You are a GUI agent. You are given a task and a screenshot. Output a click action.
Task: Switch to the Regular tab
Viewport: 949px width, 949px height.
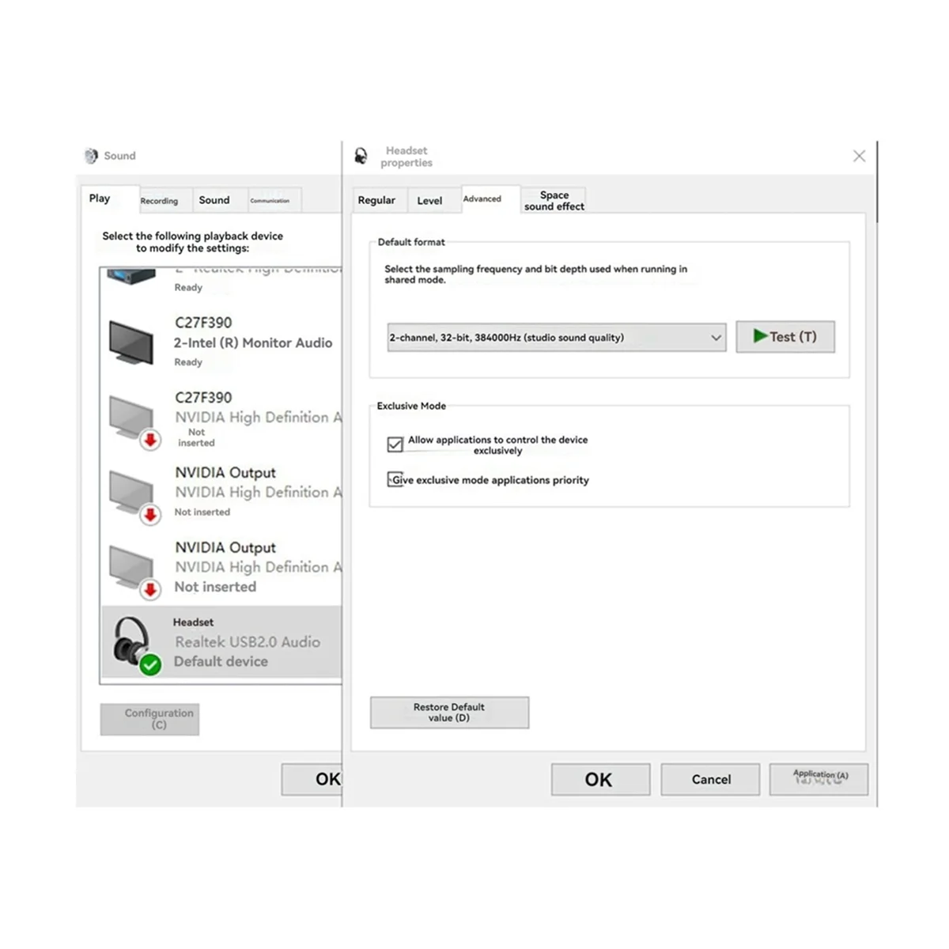tap(379, 201)
